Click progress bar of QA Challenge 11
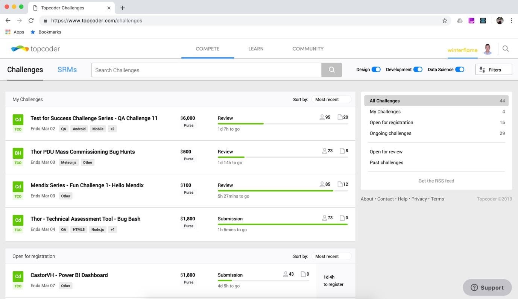This screenshot has width=518, height=299. (283, 123)
